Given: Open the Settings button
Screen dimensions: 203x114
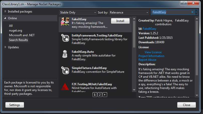Looking at the screenshot, I should click(x=15, y=105).
